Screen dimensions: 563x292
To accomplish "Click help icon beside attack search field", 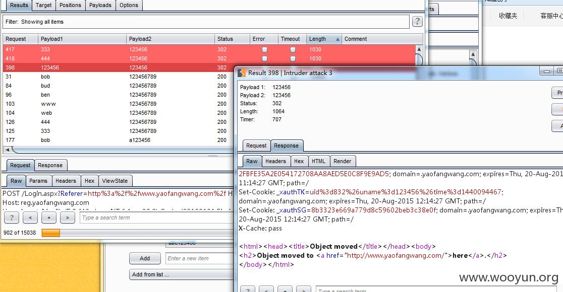I will [x=12, y=217].
